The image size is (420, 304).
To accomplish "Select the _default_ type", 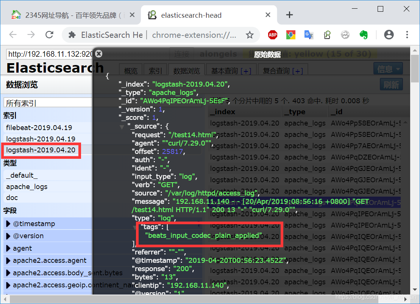I will tap(22, 175).
